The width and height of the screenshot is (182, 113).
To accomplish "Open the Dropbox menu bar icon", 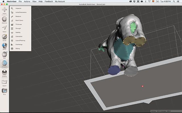I will [134, 1].
